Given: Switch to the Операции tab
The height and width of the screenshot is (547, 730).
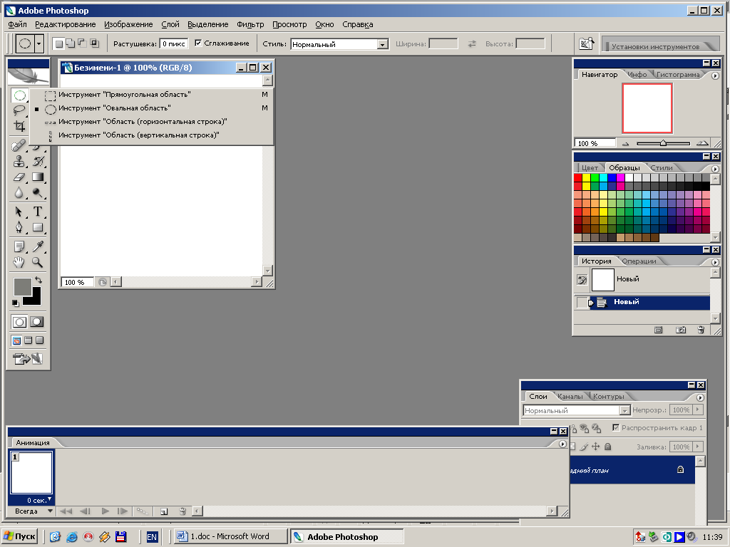Looking at the screenshot, I should pos(639,261).
